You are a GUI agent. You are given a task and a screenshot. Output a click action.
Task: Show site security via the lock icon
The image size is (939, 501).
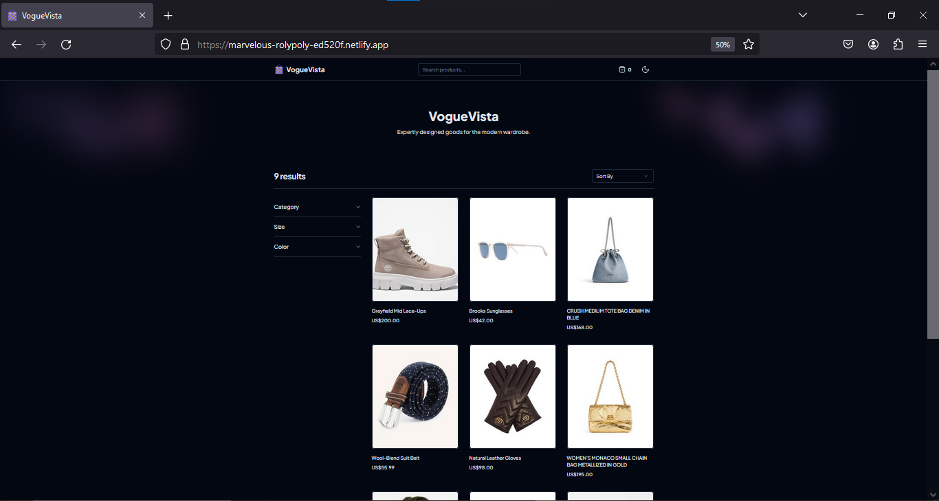[x=184, y=45]
